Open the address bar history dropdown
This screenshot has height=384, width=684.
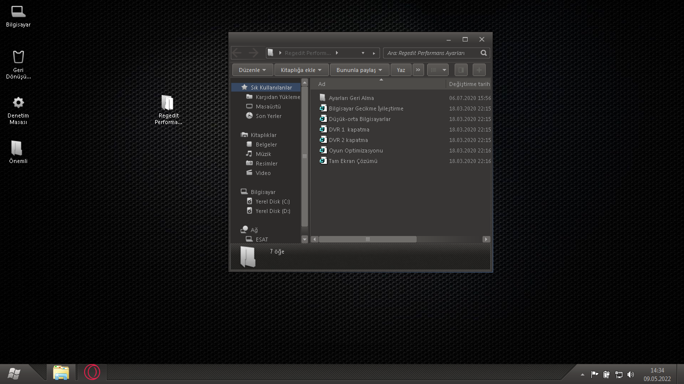[x=363, y=52]
